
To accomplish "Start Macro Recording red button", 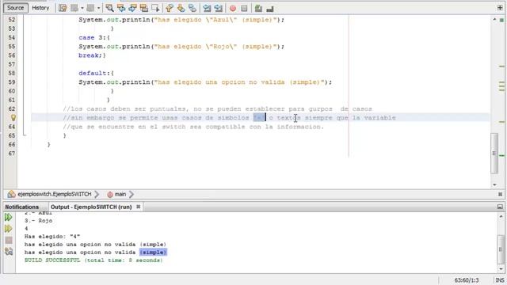I will click(x=232, y=8).
